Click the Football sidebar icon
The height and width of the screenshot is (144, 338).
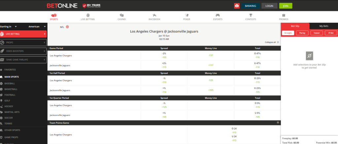2,95
